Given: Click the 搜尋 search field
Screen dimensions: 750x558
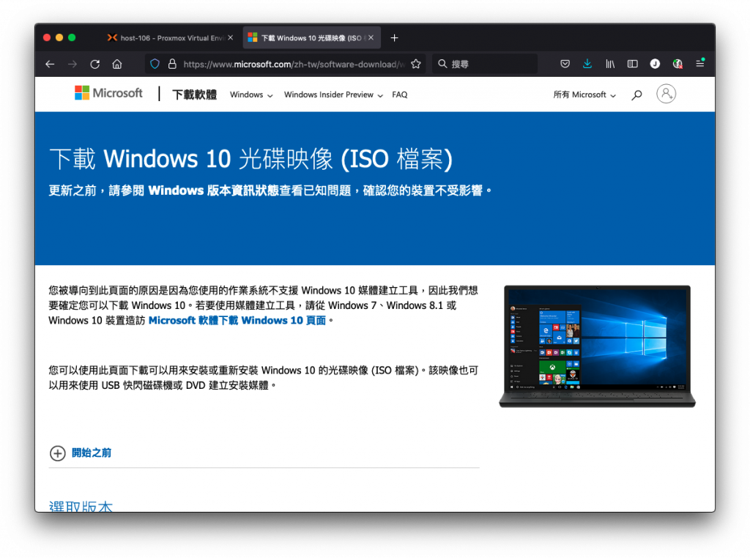Looking at the screenshot, I should pyautogui.click(x=485, y=64).
